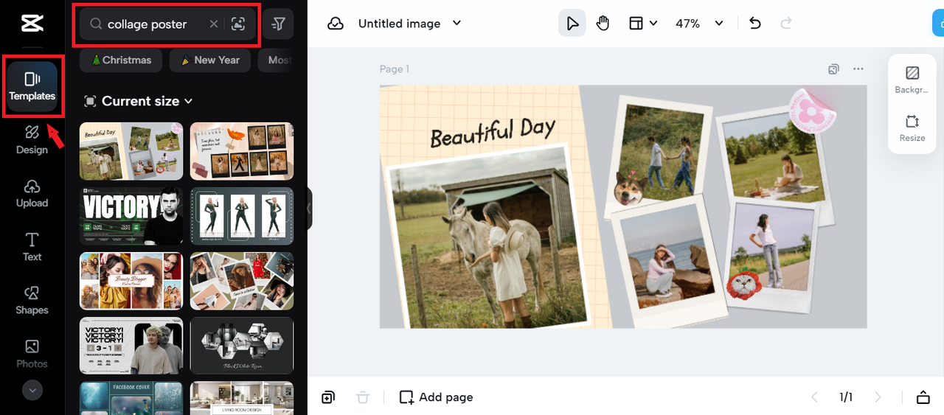This screenshot has width=944, height=415.
Task: Choose the Beautiful Day collage template thumbnail
Action: (x=131, y=151)
